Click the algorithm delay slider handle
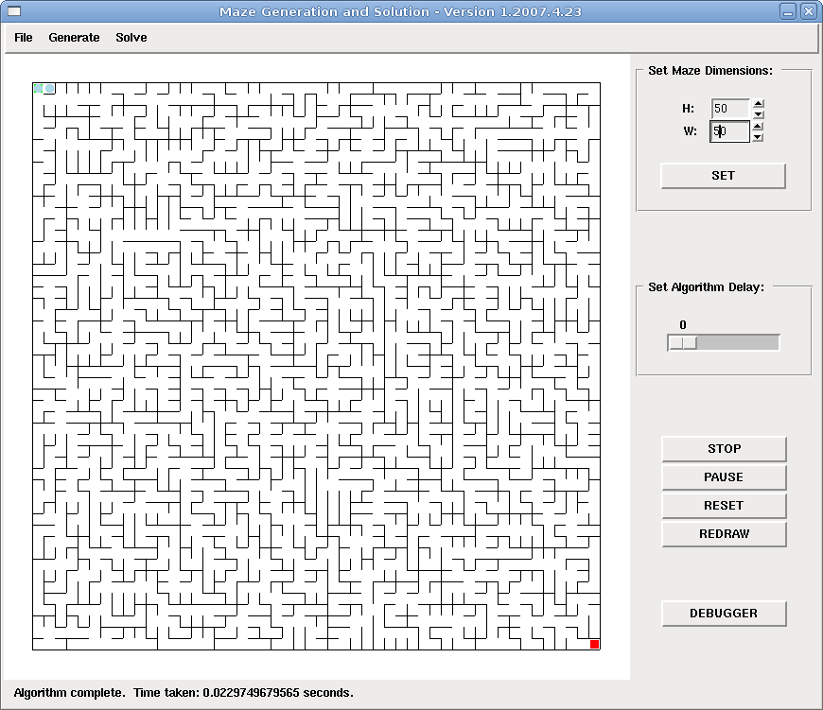The width and height of the screenshot is (823, 710). point(682,342)
